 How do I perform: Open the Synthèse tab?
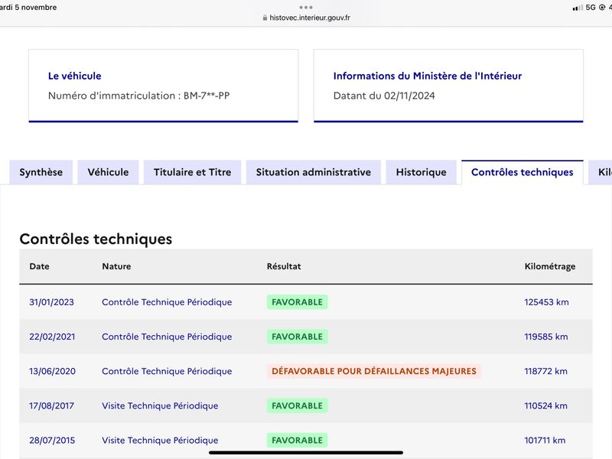41,172
